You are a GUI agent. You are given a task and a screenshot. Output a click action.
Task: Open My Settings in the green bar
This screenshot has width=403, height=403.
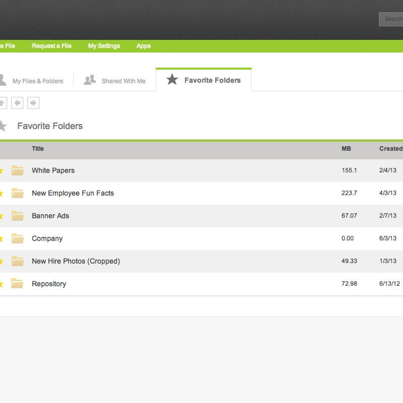pyautogui.click(x=104, y=46)
